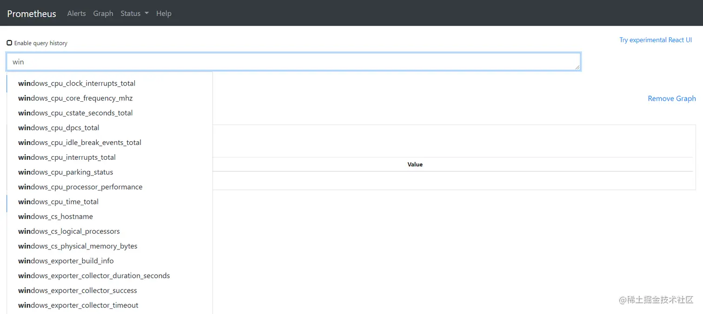Click the Remove Graph link

[x=672, y=98]
